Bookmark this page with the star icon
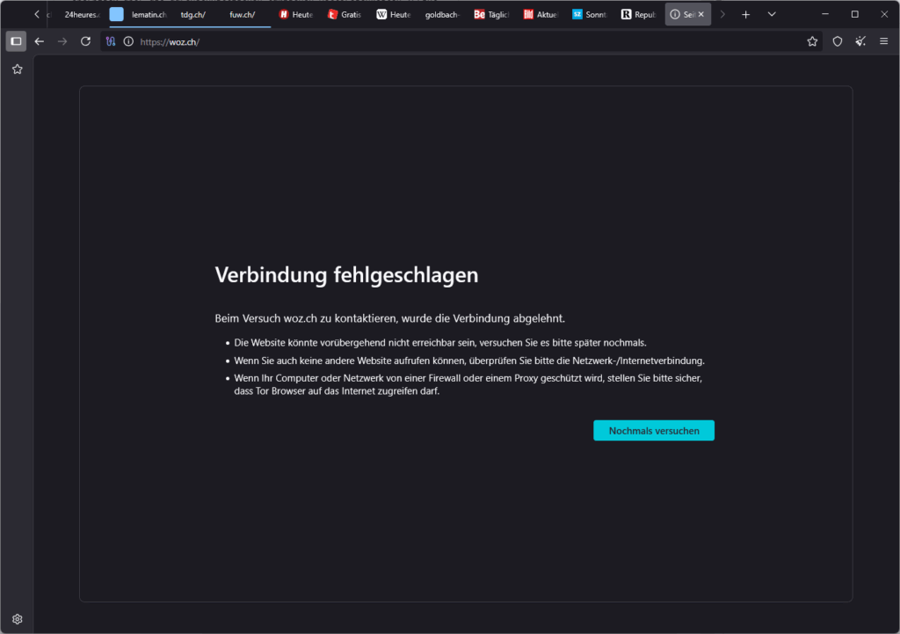 click(x=812, y=41)
